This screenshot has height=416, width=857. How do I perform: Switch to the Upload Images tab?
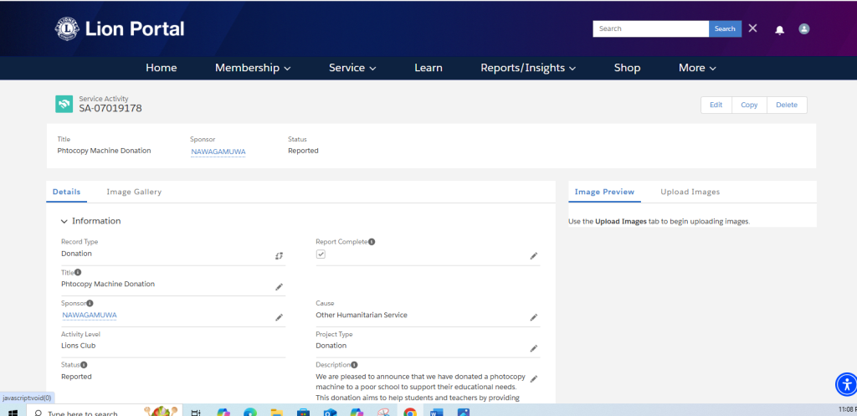[690, 192]
